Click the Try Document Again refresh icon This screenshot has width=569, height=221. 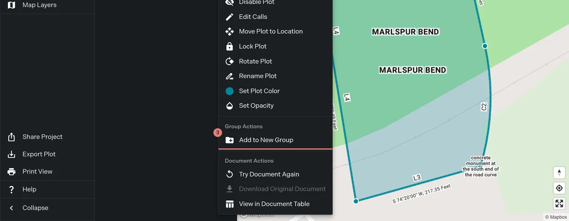[229, 174]
